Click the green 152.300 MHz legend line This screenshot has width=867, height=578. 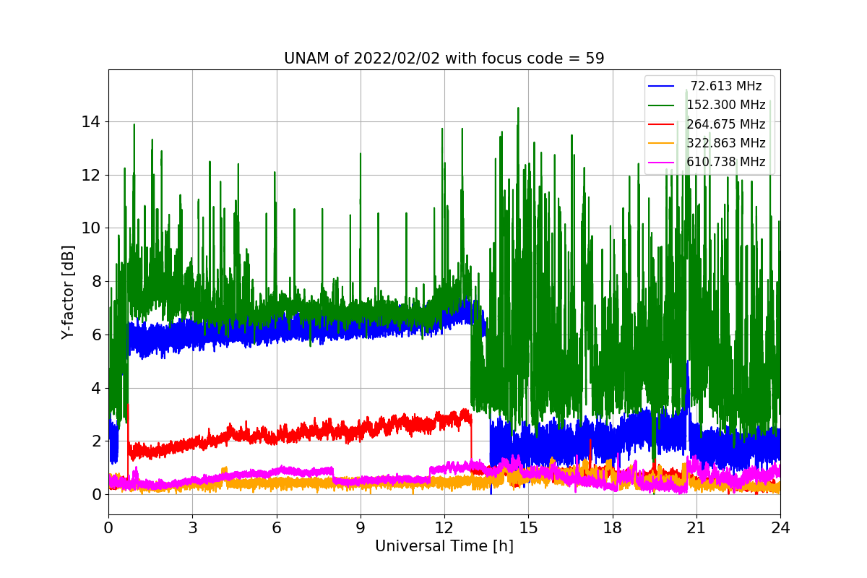tap(661, 105)
